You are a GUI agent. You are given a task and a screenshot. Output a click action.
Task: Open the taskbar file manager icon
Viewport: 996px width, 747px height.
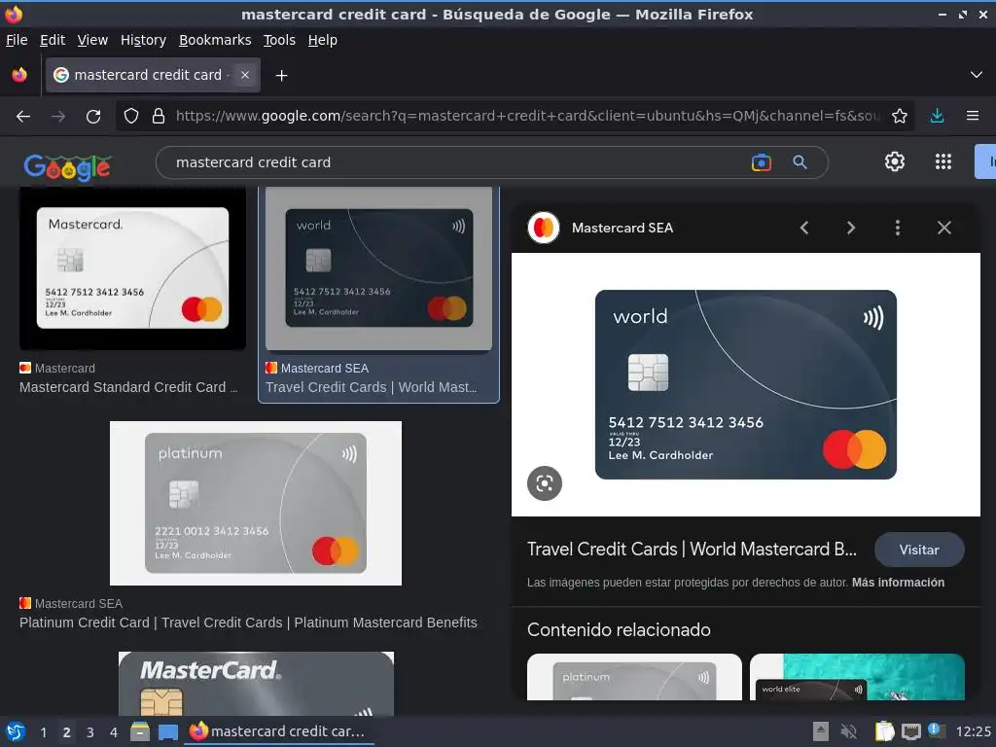click(140, 732)
